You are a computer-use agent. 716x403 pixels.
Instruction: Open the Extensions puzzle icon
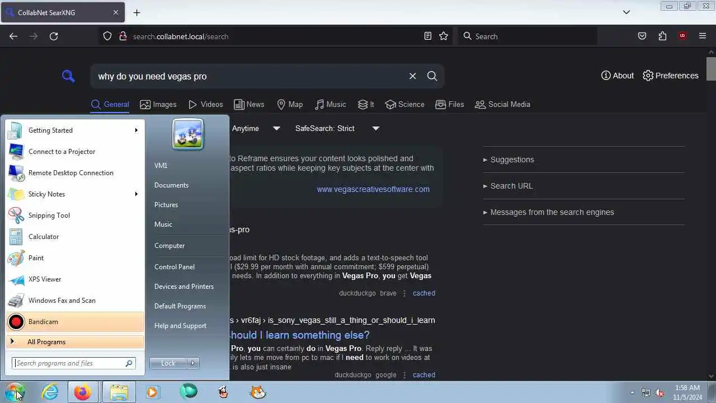(x=662, y=36)
